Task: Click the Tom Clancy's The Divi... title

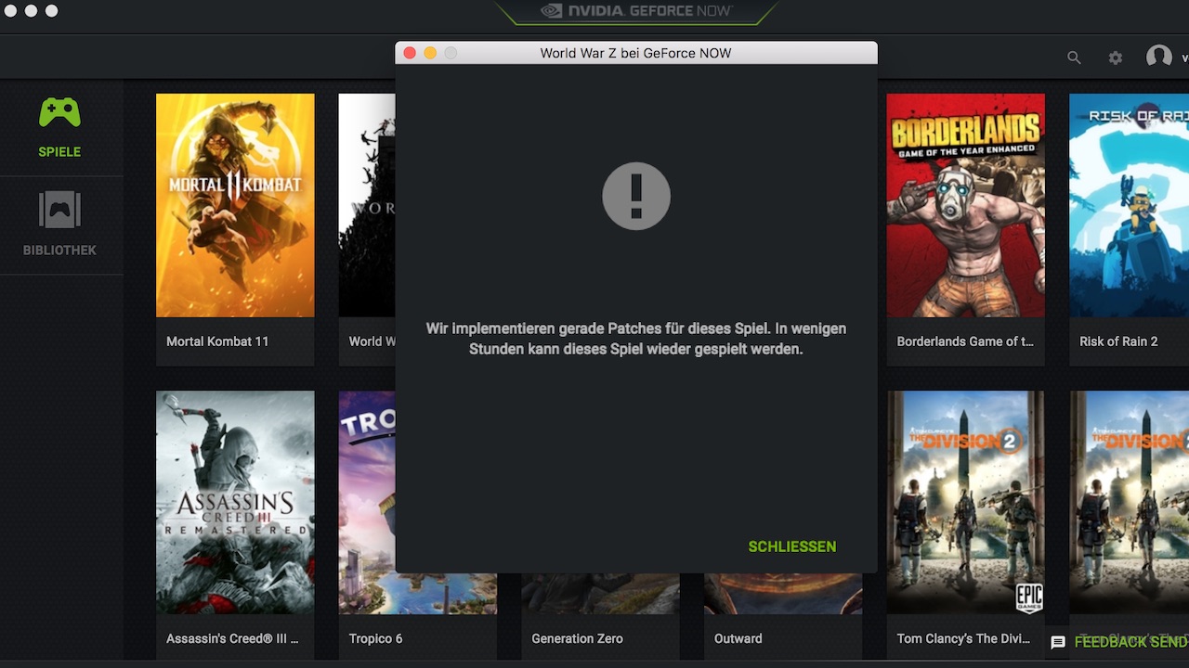Action: pos(962,638)
